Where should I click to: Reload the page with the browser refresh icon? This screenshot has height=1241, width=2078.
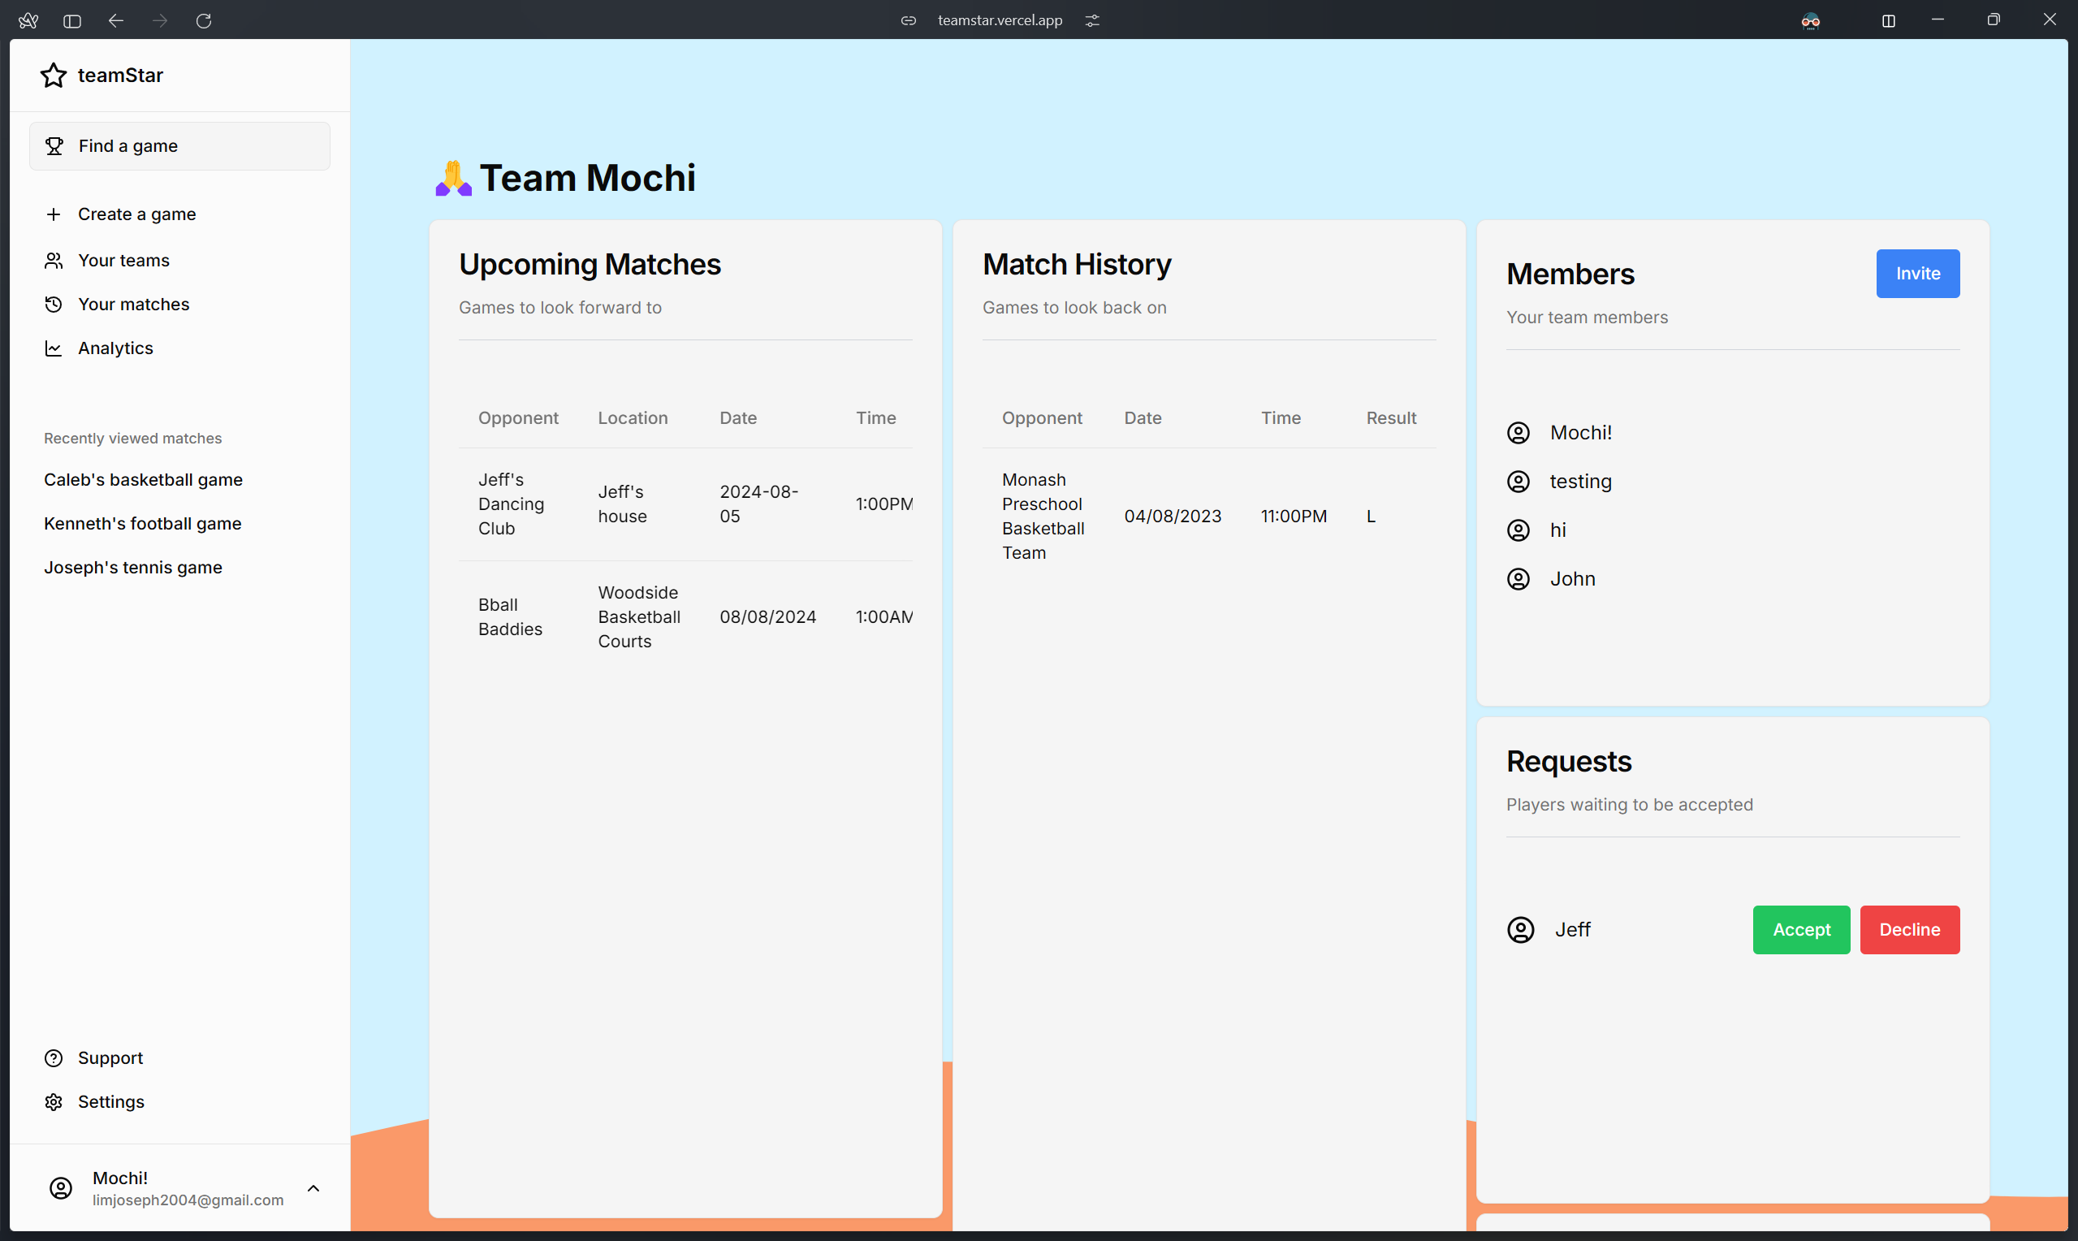pyautogui.click(x=203, y=20)
